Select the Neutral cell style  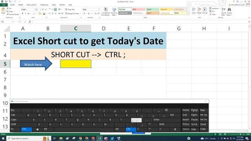tap(166, 9)
